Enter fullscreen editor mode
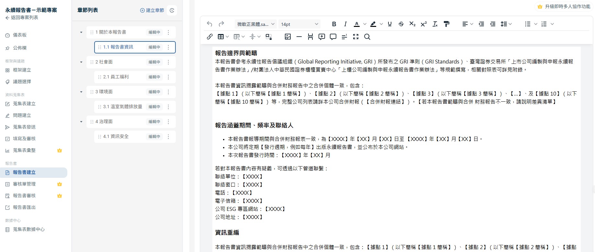595x252 pixels. tap(356, 37)
